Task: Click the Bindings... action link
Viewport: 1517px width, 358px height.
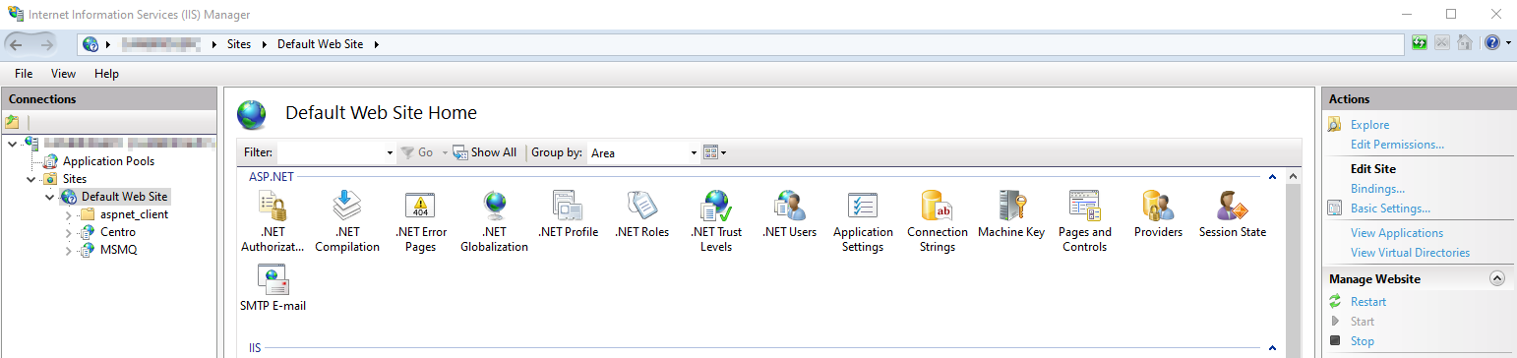Action: (1377, 189)
